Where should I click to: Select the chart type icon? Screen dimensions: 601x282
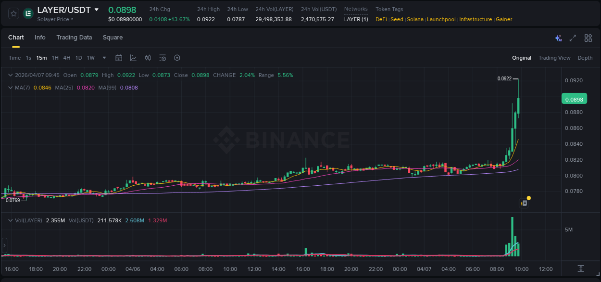(x=133, y=58)
